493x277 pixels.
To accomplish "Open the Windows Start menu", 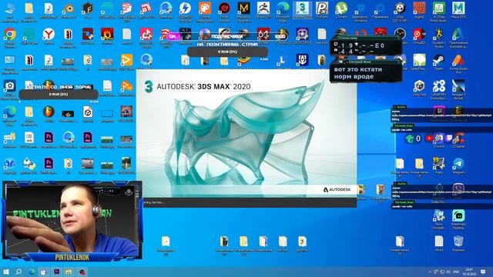I will tap(5, 272).
